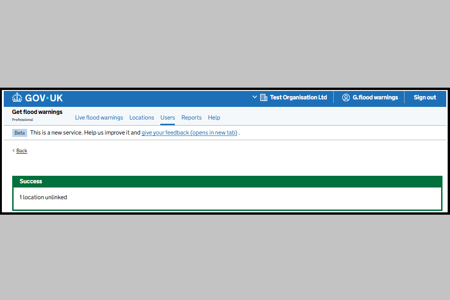The width and height of the screenshot is (450, 300).
Task: Open the Help navigation item
Action: [214, 118]
